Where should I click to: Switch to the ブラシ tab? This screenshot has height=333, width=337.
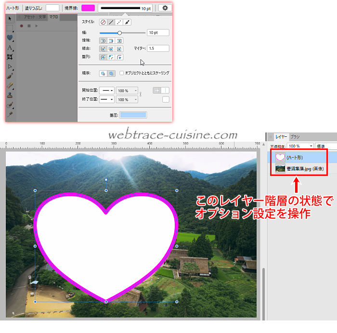295,137
